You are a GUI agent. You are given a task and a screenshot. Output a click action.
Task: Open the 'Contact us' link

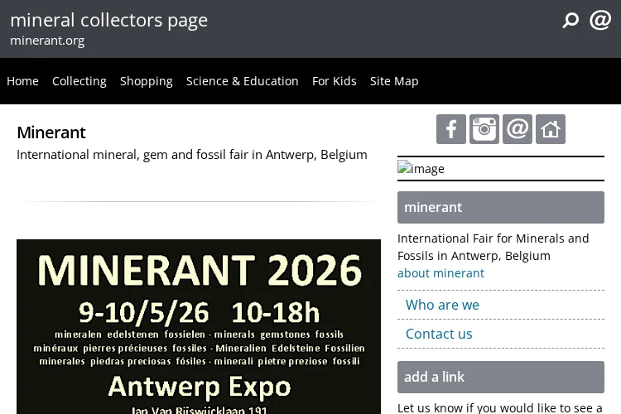click(439, 334)
